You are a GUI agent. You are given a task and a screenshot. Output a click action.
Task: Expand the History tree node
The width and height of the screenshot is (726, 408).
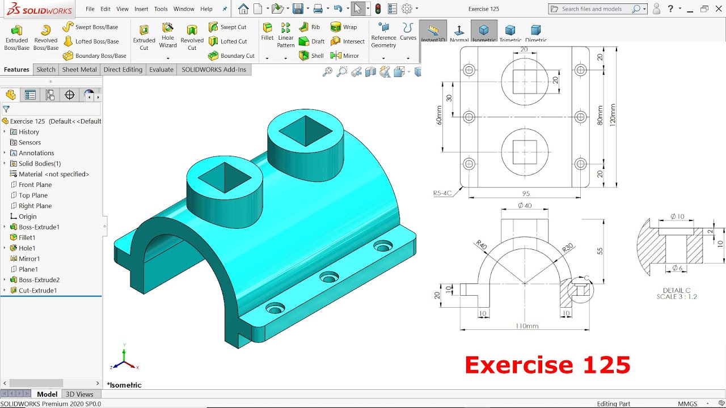tap(5, 131)
